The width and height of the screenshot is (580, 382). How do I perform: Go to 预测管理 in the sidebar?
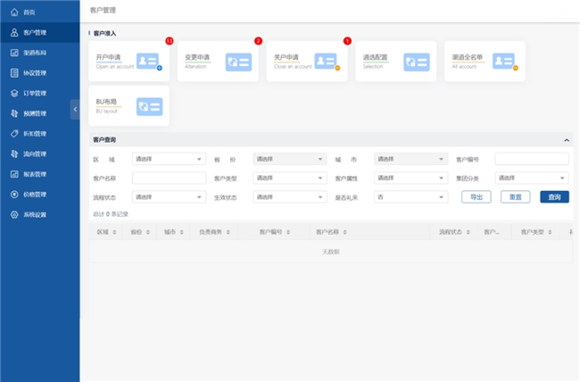click(x=40, y=113)
